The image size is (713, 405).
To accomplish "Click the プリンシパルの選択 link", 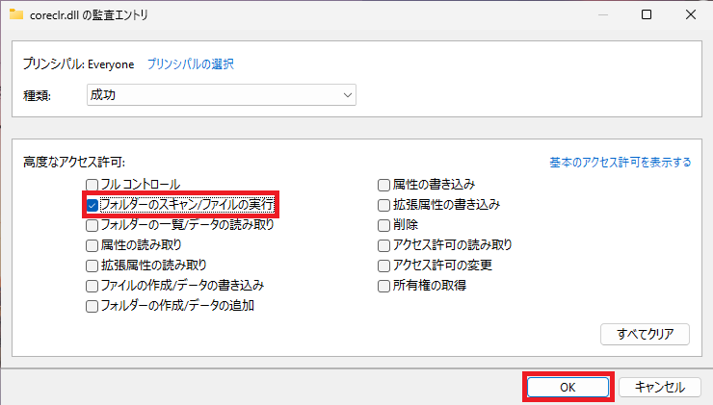I will (190, 64).
